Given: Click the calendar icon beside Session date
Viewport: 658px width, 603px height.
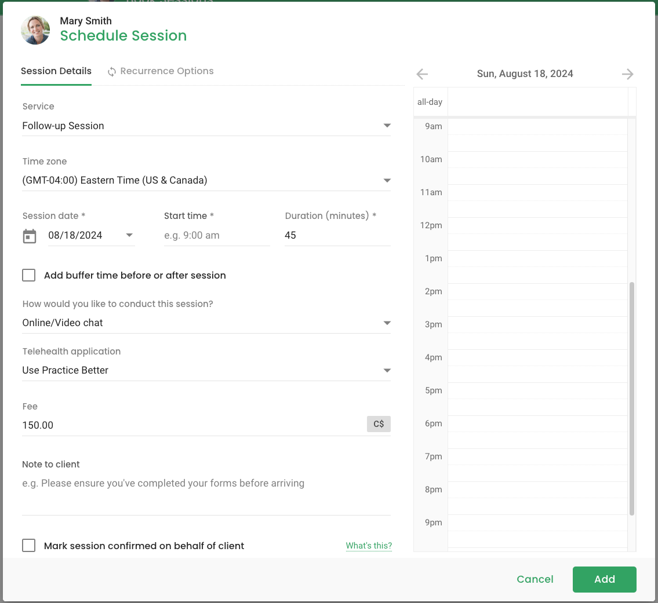Looking at the screenshot, I should pos(30,236).
